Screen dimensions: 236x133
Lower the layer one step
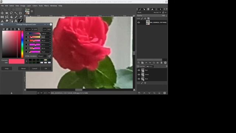tap(150, 63)
